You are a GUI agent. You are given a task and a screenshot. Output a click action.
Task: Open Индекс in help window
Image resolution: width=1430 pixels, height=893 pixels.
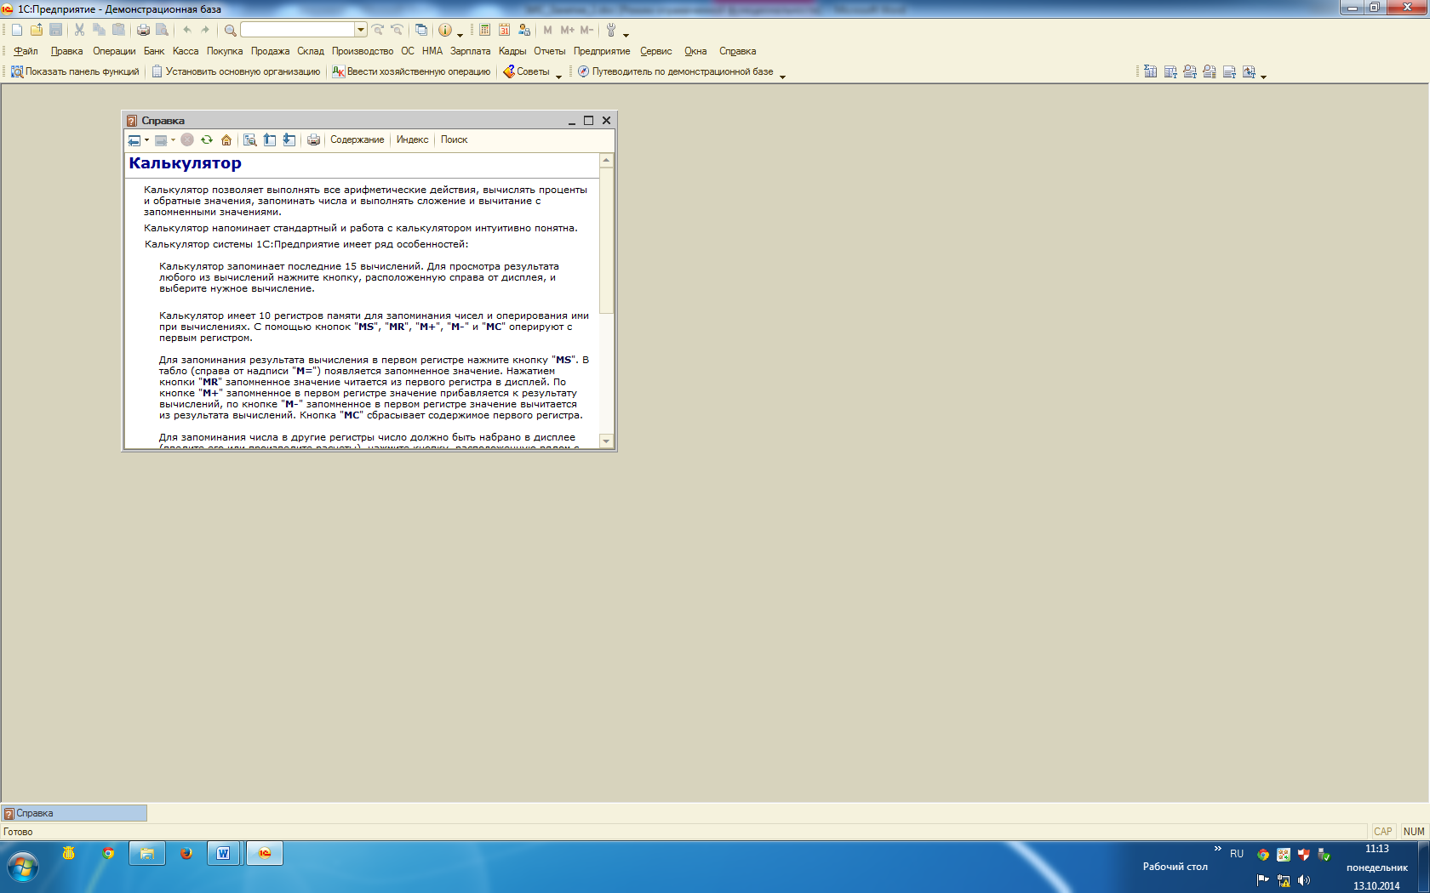tap(412, 139)
